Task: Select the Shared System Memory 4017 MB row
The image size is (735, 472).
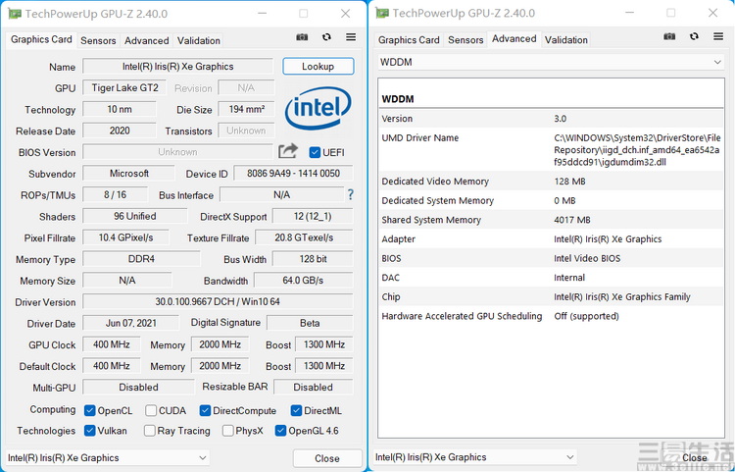Action: click(551, 220)
